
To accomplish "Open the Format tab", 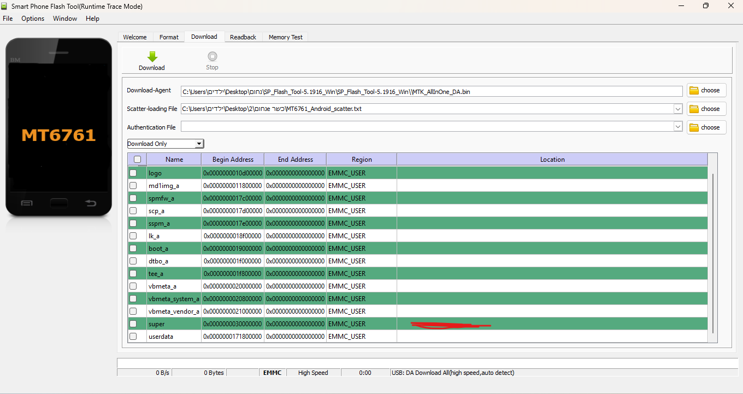I will [169, 37].
